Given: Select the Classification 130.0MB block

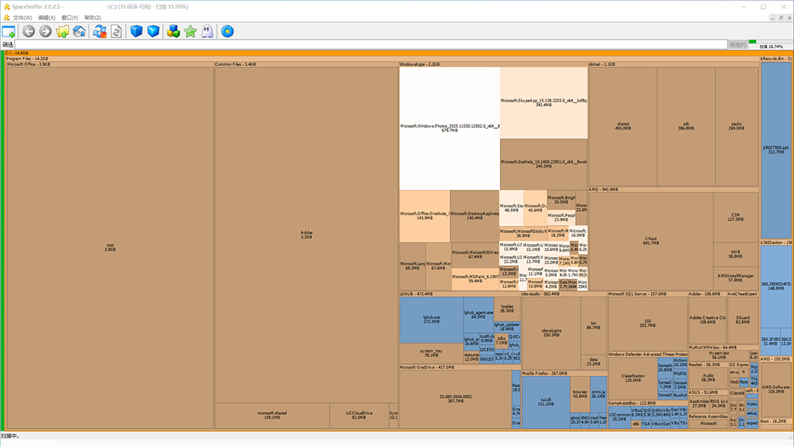Looking at the screenshot, I should (633, 378).
